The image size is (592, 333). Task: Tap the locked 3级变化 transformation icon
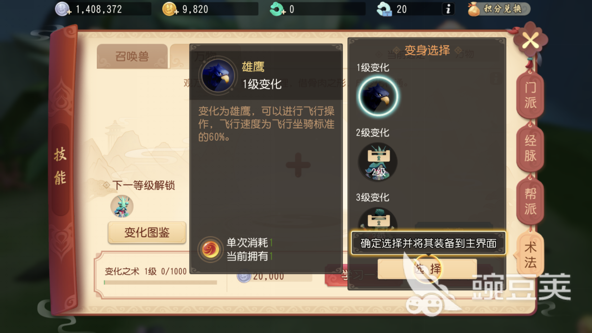tap(377, 219)
